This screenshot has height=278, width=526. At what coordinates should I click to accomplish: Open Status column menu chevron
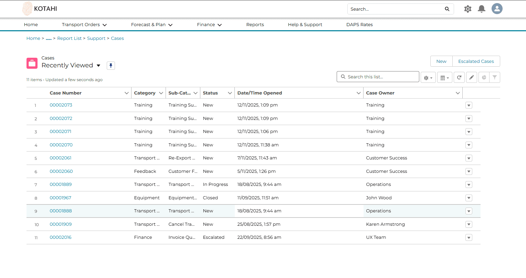coord(230,93)
